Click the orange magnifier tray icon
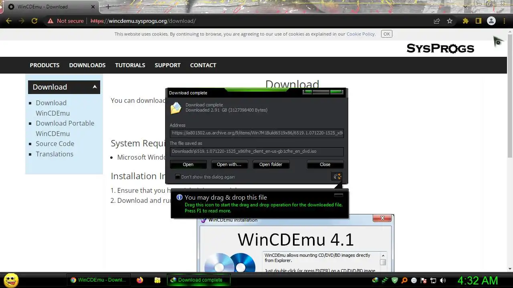This screenshot has height=288, width=513. click(x=404, y=280)
